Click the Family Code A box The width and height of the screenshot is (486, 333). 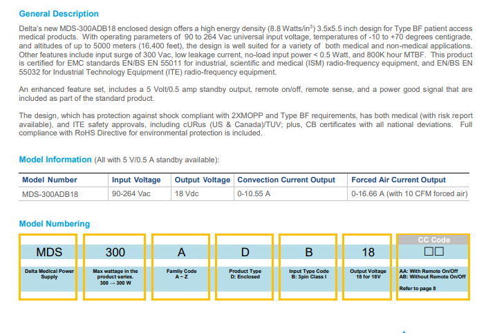pyautogui.click(x=181, y=252)
